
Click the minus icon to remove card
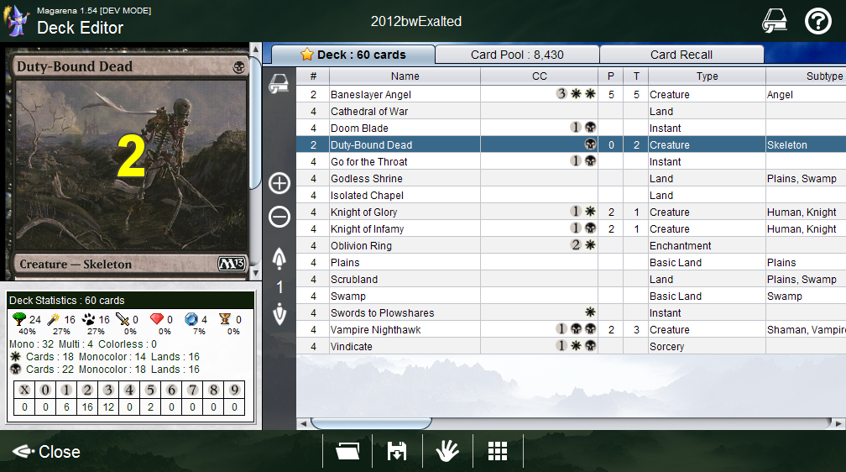click(x=279, y=218)
